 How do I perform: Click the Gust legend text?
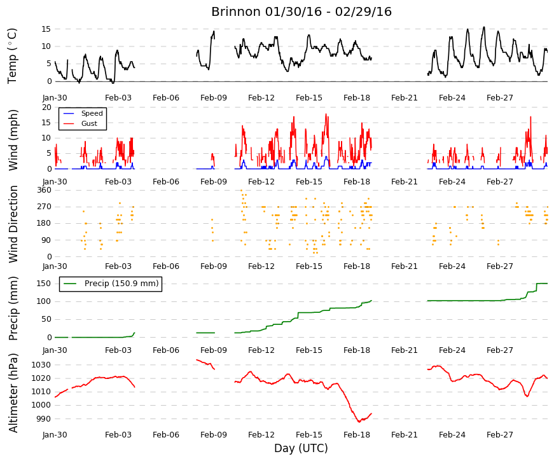click(x=89, y=123)
